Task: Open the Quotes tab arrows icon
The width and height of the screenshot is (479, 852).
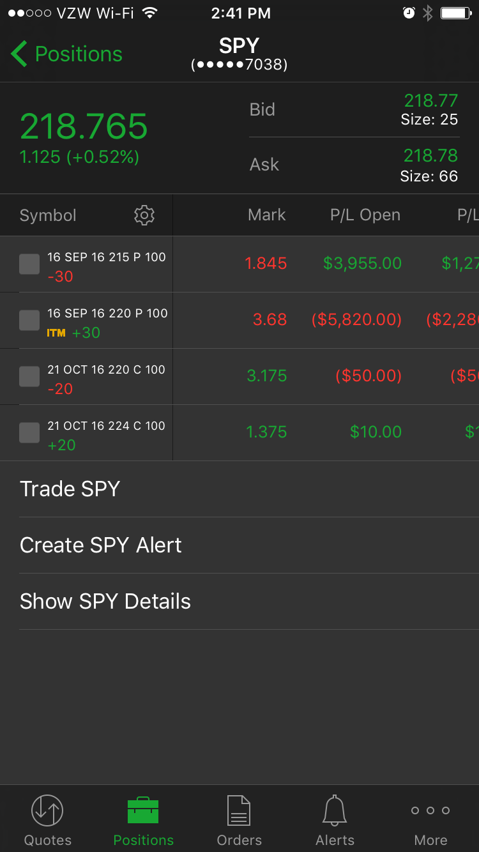Action: tap(47, 810)
